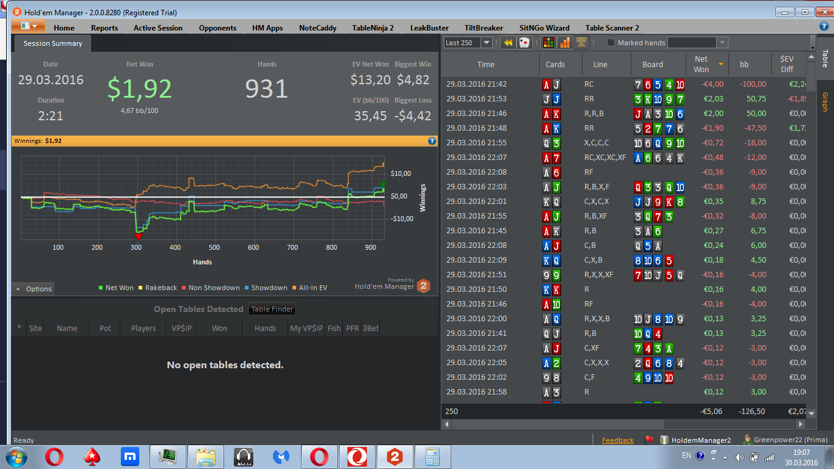The width and height of the screenshot is (834, 469).
Task: Toggle the All-In EV graph legend
Action: pos(309,288)
